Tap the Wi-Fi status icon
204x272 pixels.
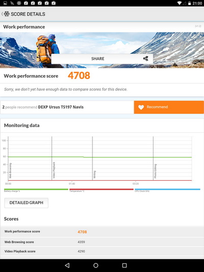coord(180,3)
